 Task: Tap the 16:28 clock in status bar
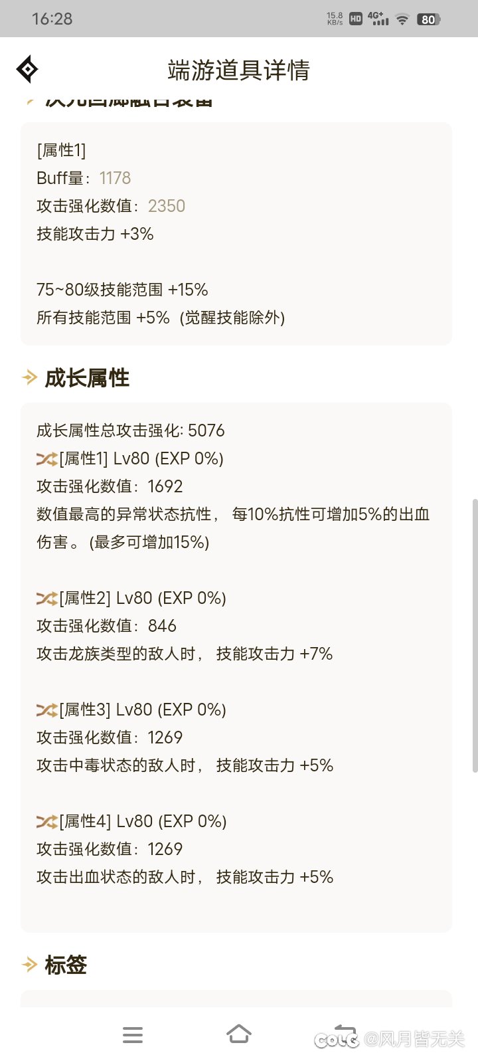coord(52,19)
